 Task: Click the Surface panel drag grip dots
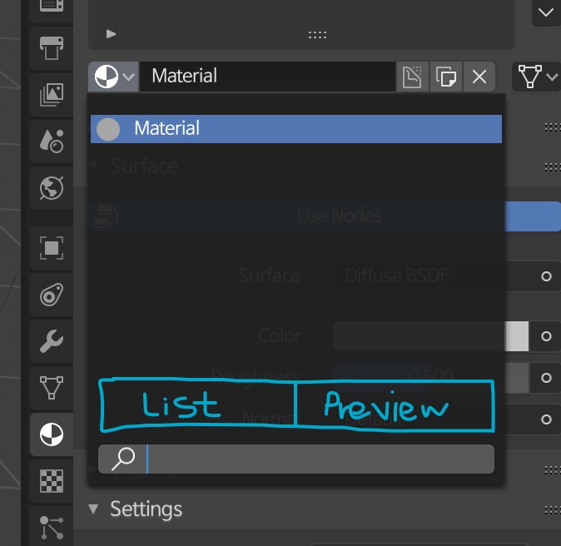(x=553, y=167)
